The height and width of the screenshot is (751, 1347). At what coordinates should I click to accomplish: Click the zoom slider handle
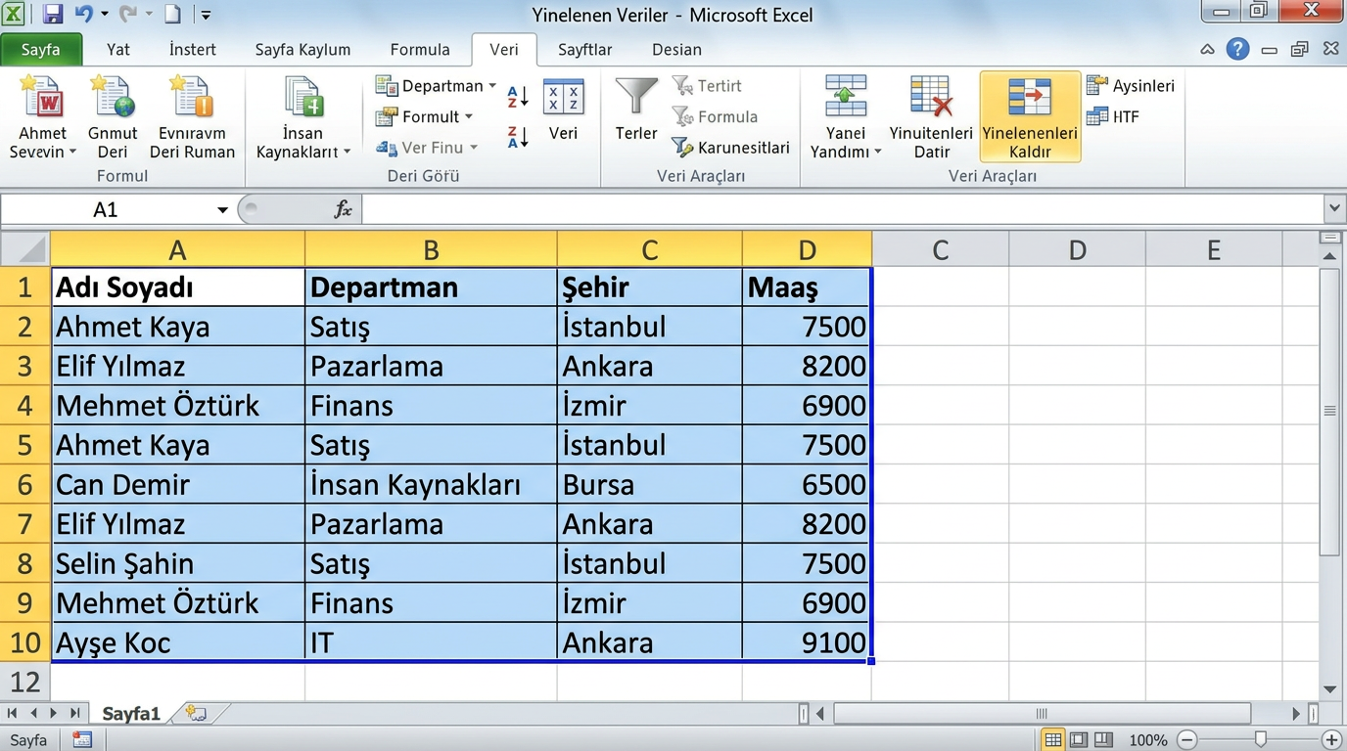[x=1261, y=740]
